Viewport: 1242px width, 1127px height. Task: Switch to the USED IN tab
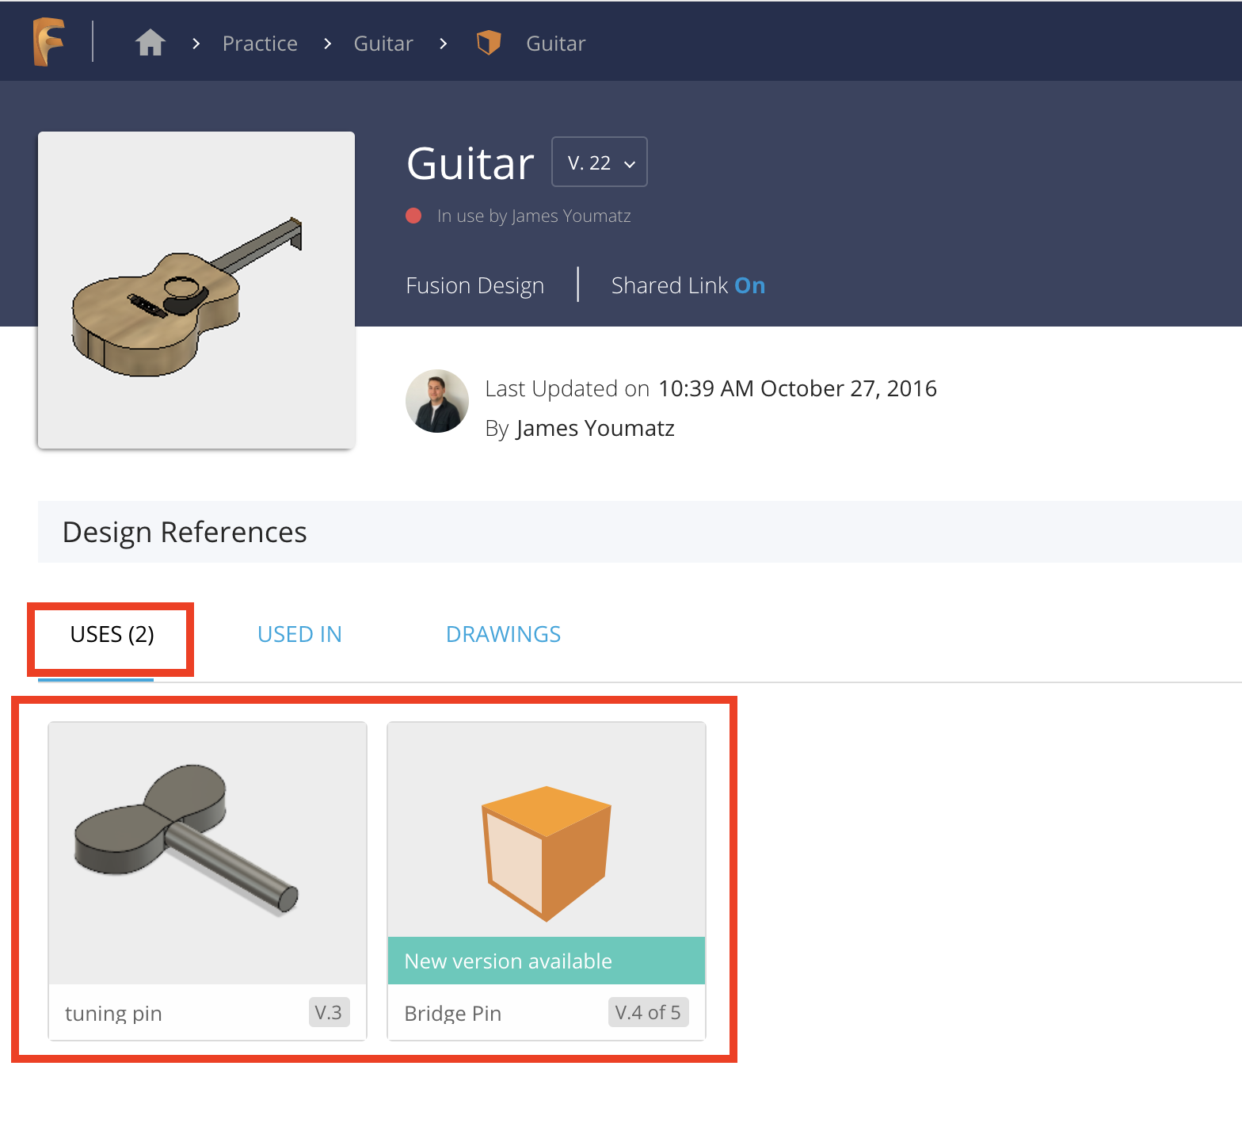pos(299,635)
